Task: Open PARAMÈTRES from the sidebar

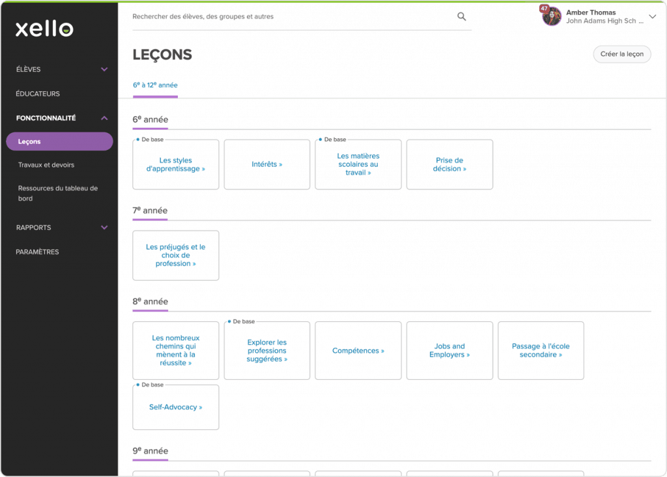Action: (x=38, y=252)
